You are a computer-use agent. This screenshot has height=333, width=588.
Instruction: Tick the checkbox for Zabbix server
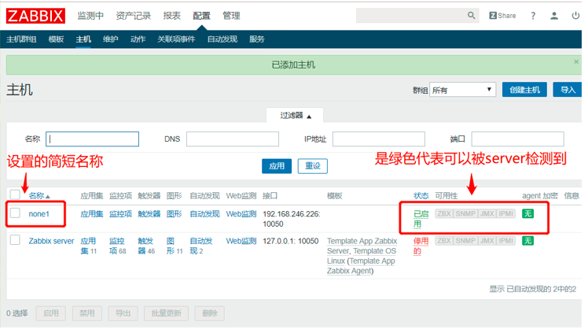click(15, 240)
